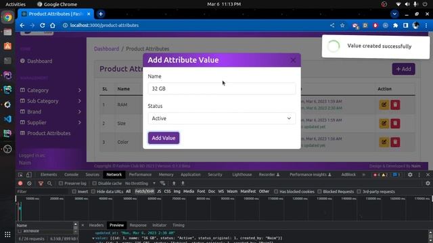Viewport: 433px width, 243px height.
Task: Expand the Supplier sidebar menu
Action: (x=51, y=123)
